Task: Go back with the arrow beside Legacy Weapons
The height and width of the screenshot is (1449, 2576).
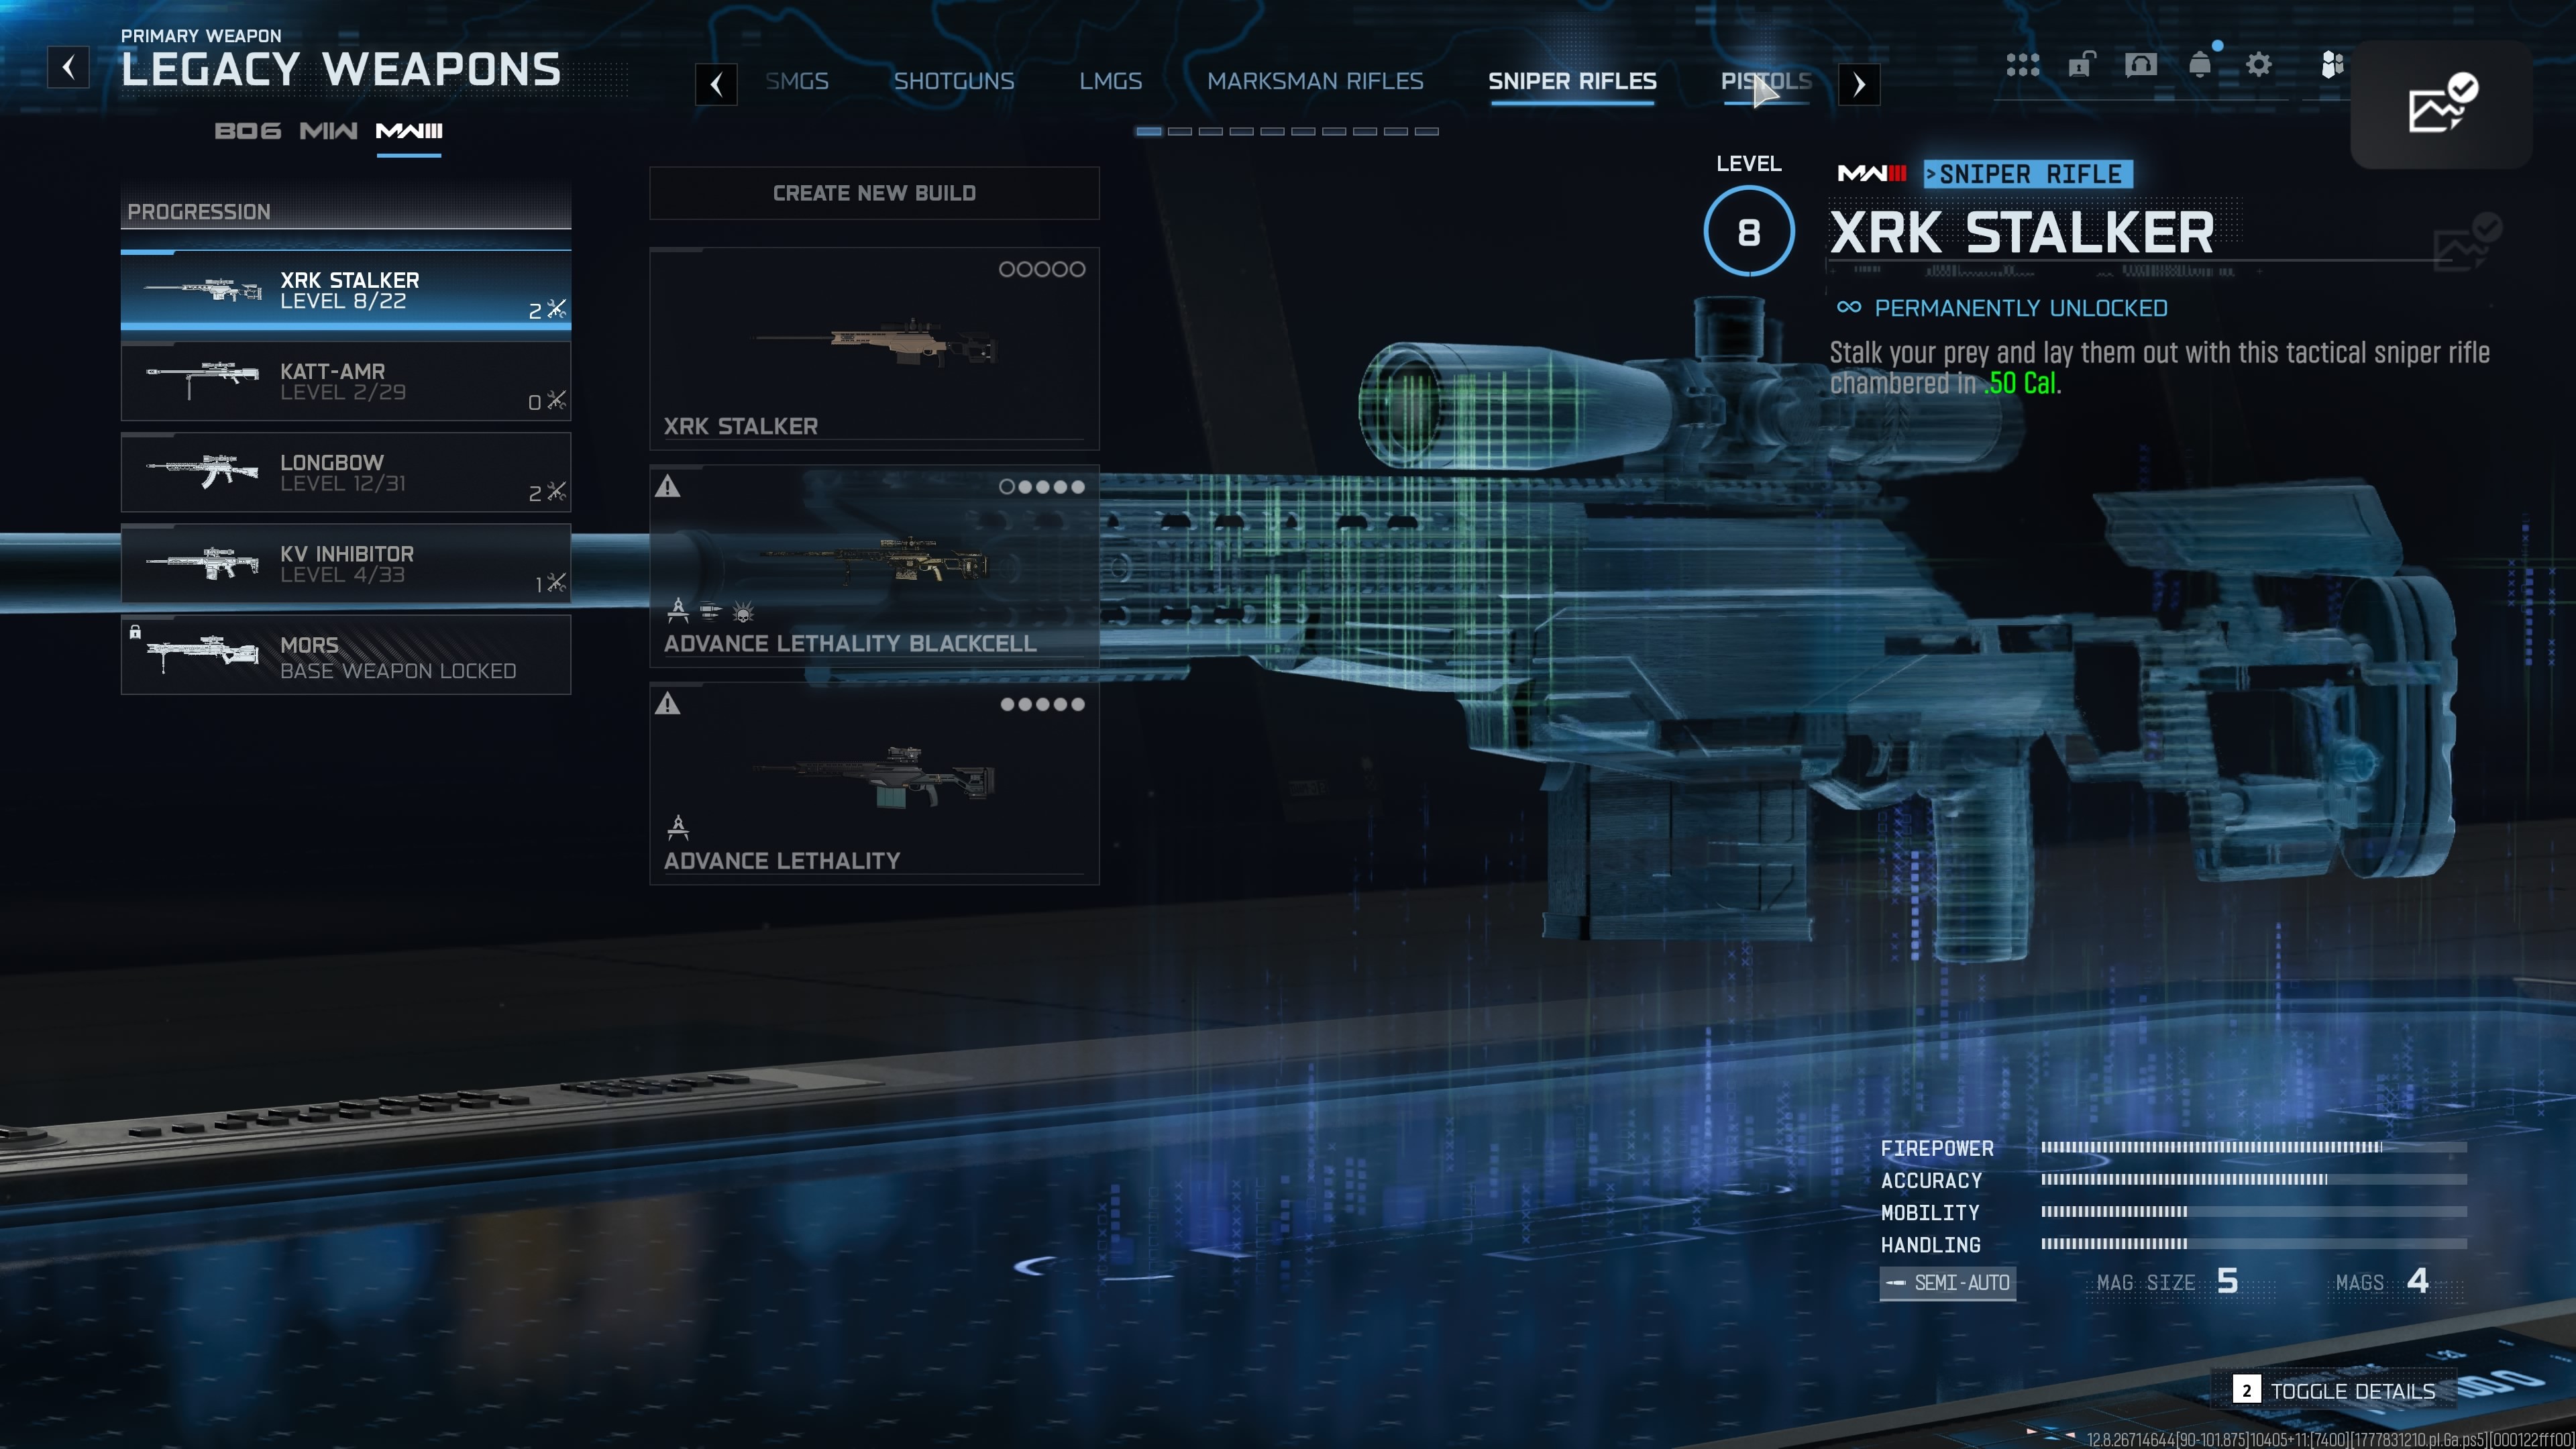Action: coord(68,67)
